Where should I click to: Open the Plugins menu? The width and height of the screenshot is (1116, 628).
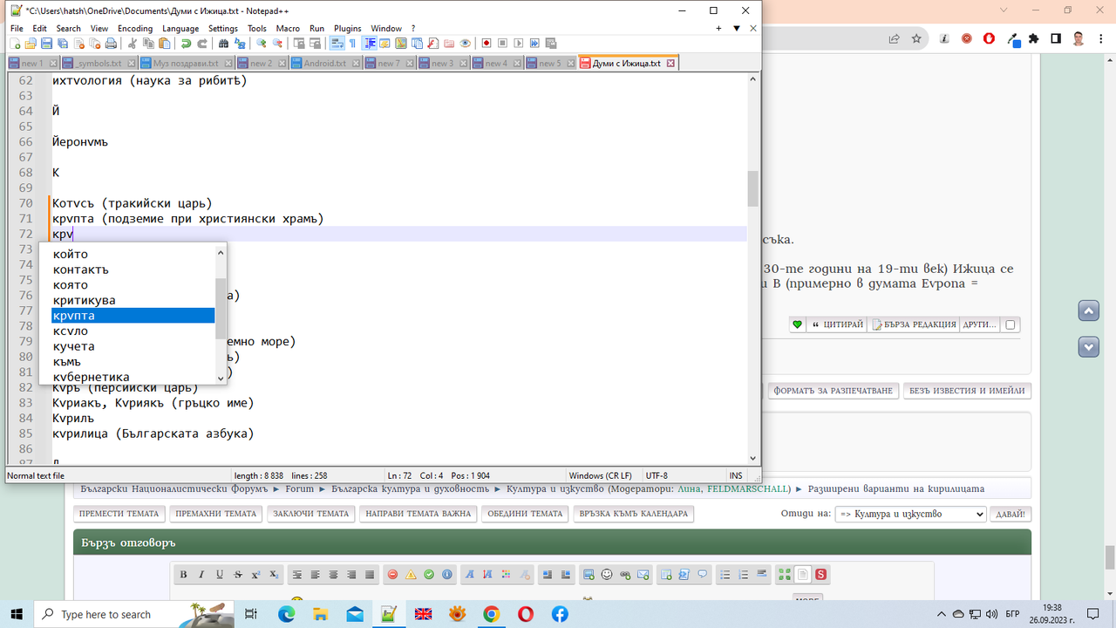pos(348,28)
